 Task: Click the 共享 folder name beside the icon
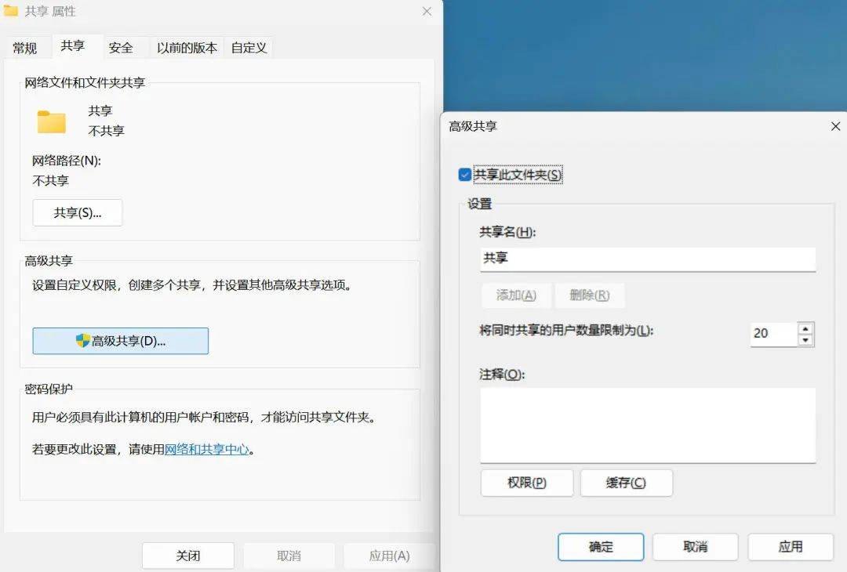point(100,111)
